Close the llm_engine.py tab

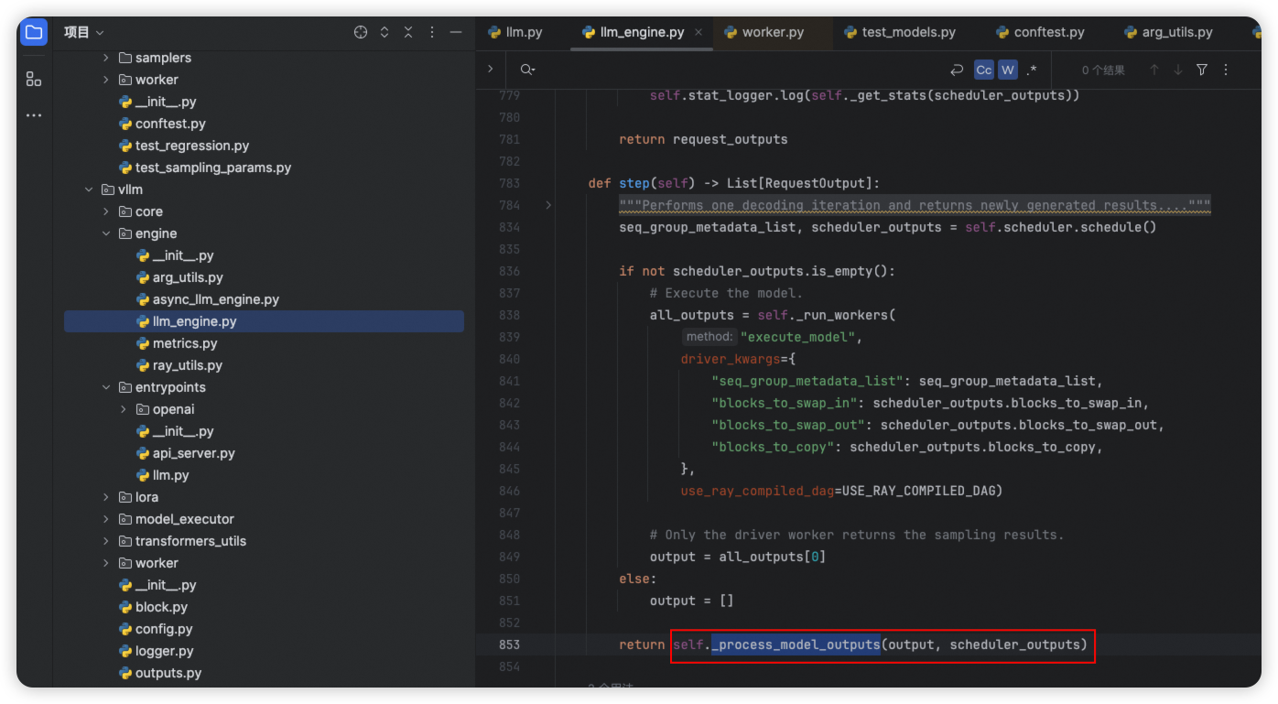[699, 32]
